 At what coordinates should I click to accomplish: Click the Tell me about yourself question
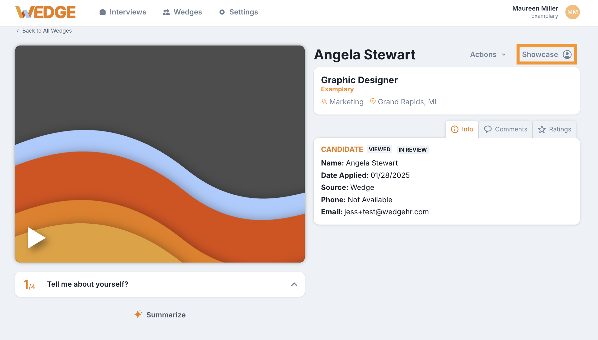click(x=87, y=284)
